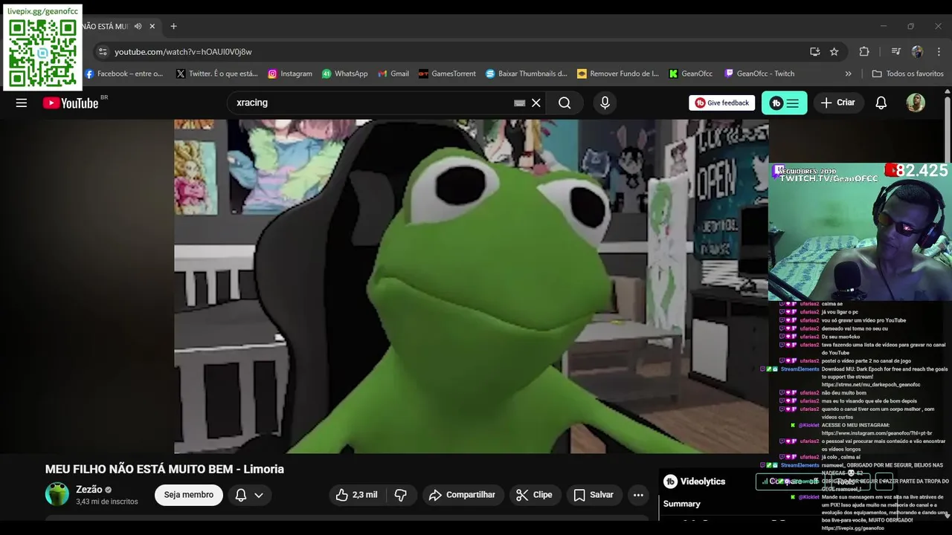Image resolution: width=952 pixels, height=535 pixels.
Task: Open the Zezão channel name link
Action: [x=89, y=490]
